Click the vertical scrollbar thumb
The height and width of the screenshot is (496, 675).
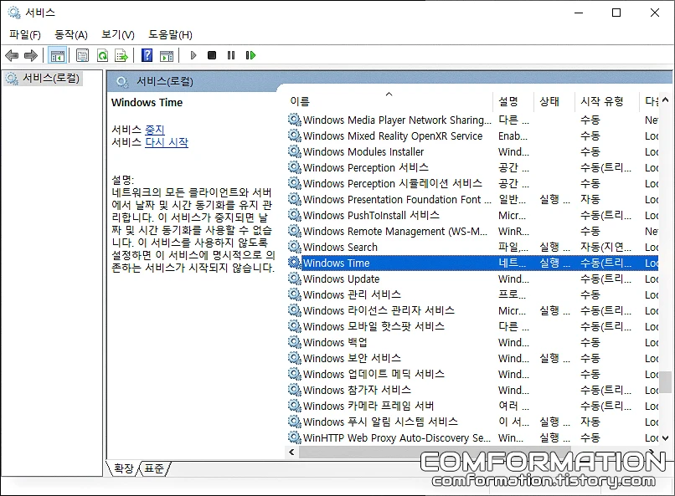pos(666,381)
